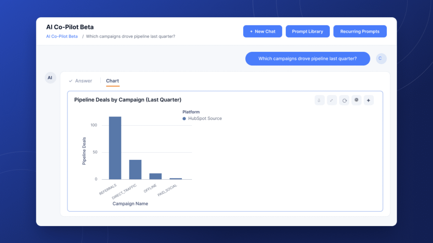The width and height of the screenshot is (433, 243).
Task: Click the 'DIRECT_TRAFFIC' axis label
Action: (124, 192)
